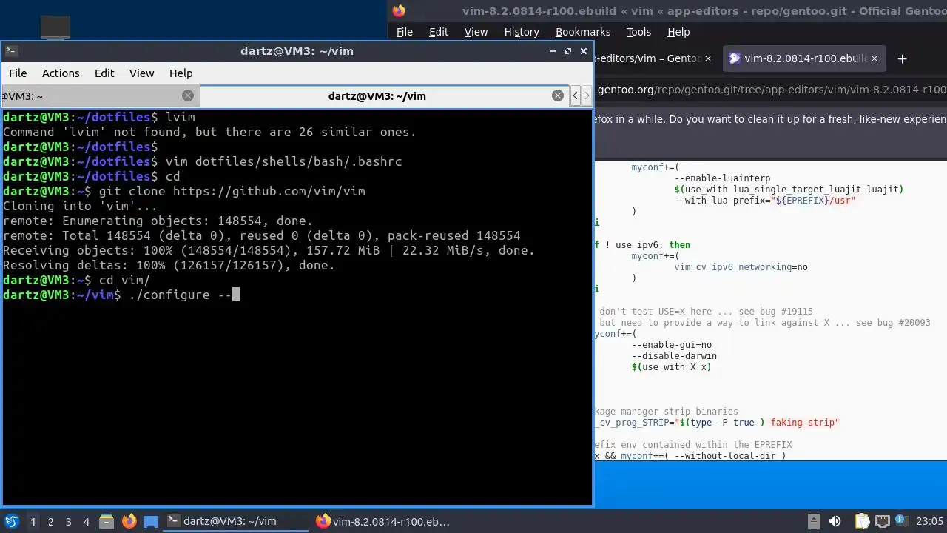Focus the dartz@VM3: ~/vim taskbar entry

tap(235, 521)
